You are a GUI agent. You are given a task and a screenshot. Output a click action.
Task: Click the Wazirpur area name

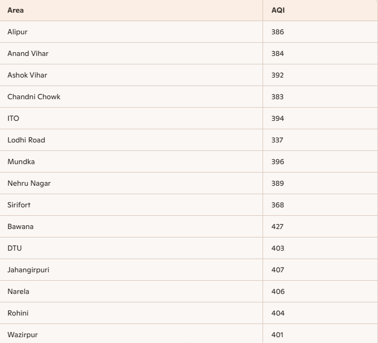pos(23,335)
